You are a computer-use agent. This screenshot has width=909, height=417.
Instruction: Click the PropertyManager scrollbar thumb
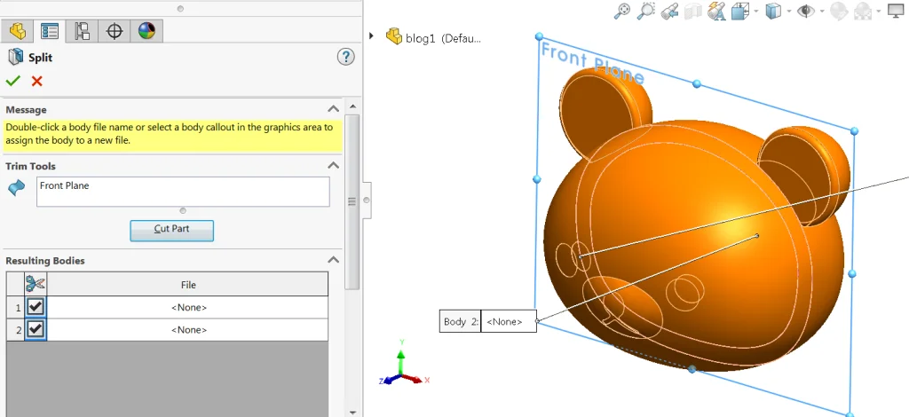coord(352,201)
